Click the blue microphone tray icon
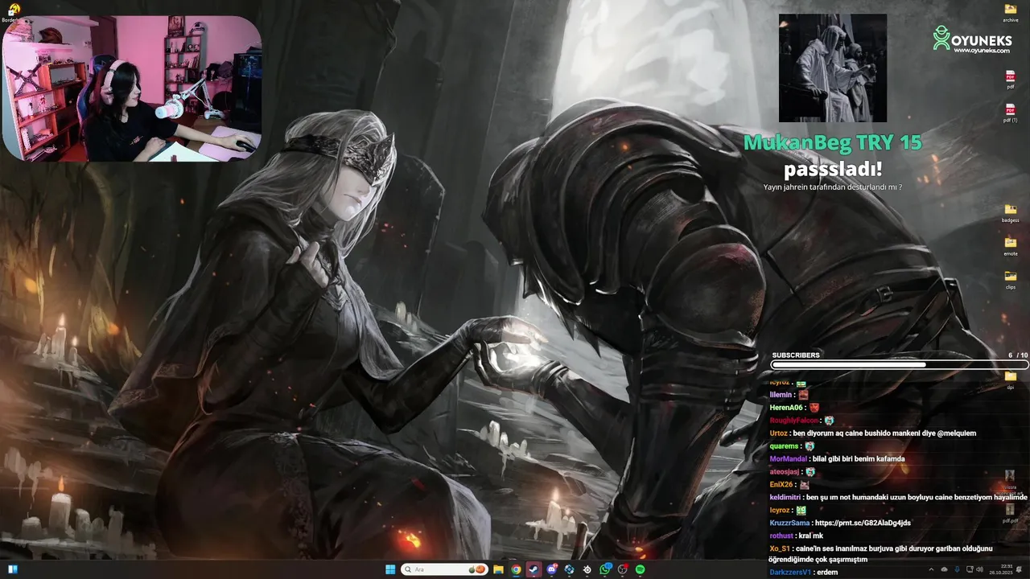The width and height of the screenshot is (1030, 579). [x=957, y=569]
